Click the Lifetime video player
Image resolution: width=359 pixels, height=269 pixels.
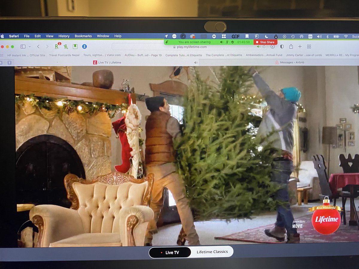click(x=187, y=156)
